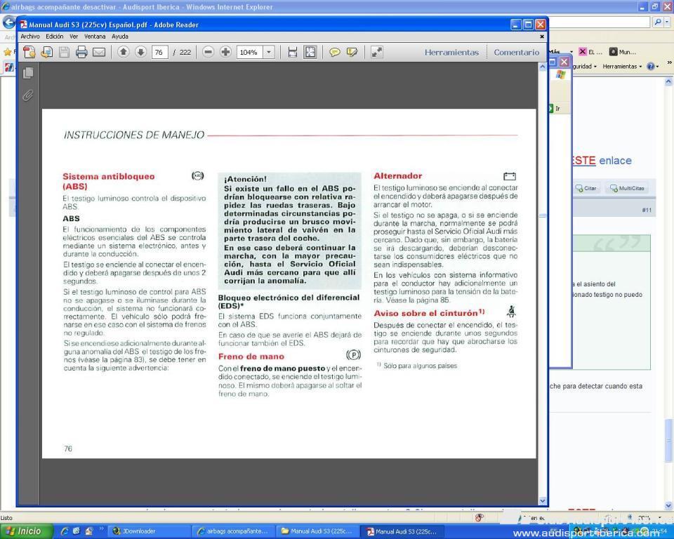Enter read mode with expand arrows icon
674x539 pixels.
click(x=376, y=53)
